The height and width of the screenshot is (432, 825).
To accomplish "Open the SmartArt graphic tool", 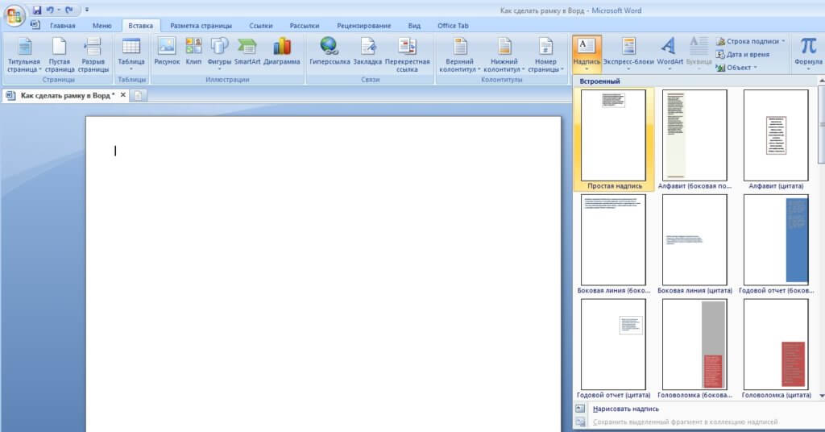I will pyautogui.click(x=247, y=53).
